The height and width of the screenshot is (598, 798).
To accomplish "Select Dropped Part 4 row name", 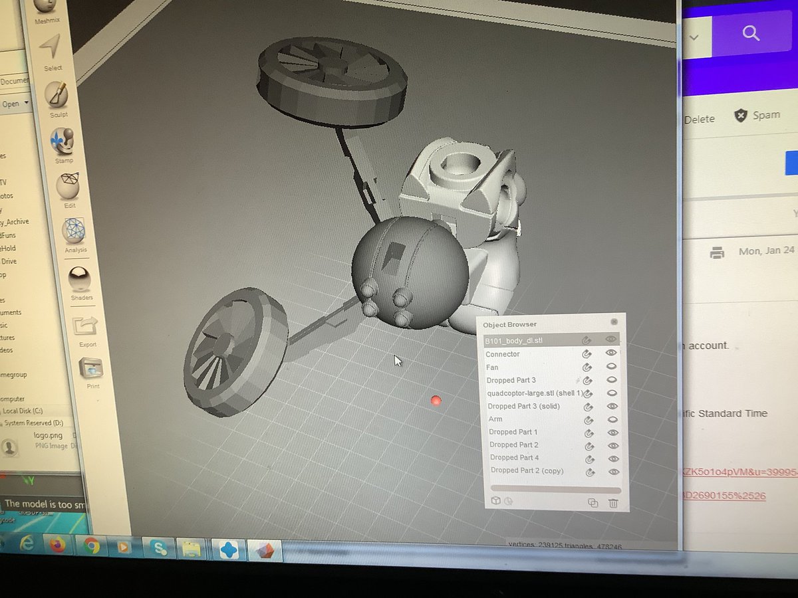I will coord(515,458).
